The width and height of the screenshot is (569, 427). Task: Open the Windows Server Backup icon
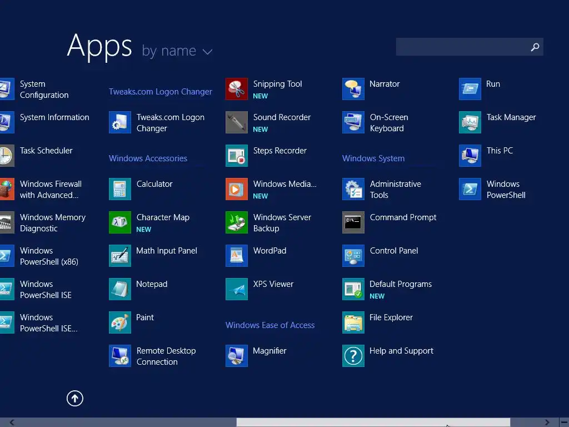click(x=237, y=222)
